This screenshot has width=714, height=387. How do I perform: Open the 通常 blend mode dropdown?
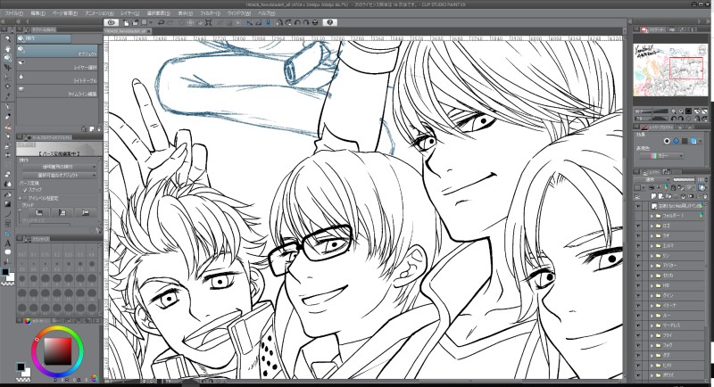click(x=653, y=179)
